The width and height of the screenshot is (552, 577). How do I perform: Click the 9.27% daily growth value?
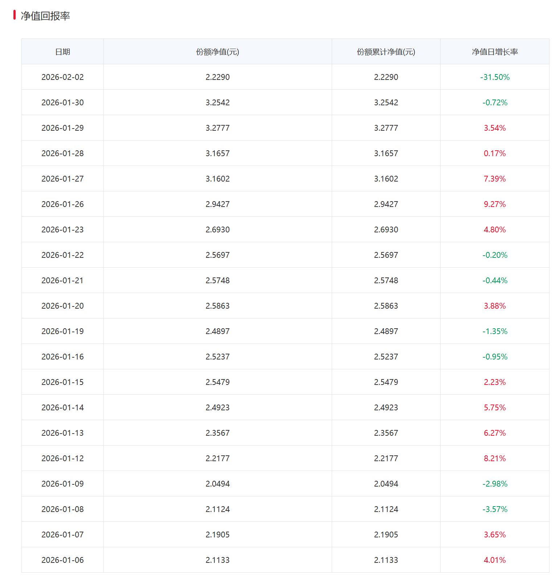[x=495, y=204]
